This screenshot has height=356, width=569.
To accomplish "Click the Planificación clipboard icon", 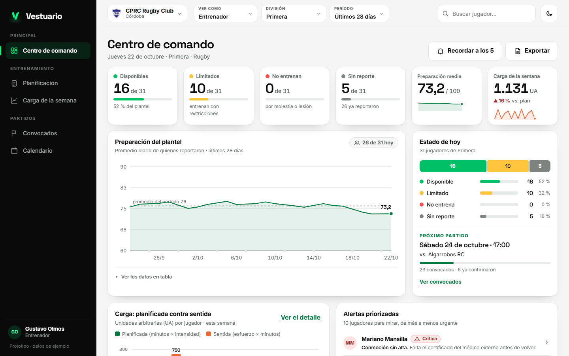I will tap(14, 83).
